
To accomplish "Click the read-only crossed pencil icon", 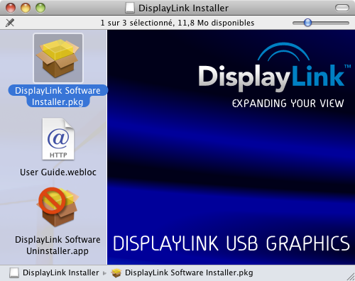I will [10, 23].
